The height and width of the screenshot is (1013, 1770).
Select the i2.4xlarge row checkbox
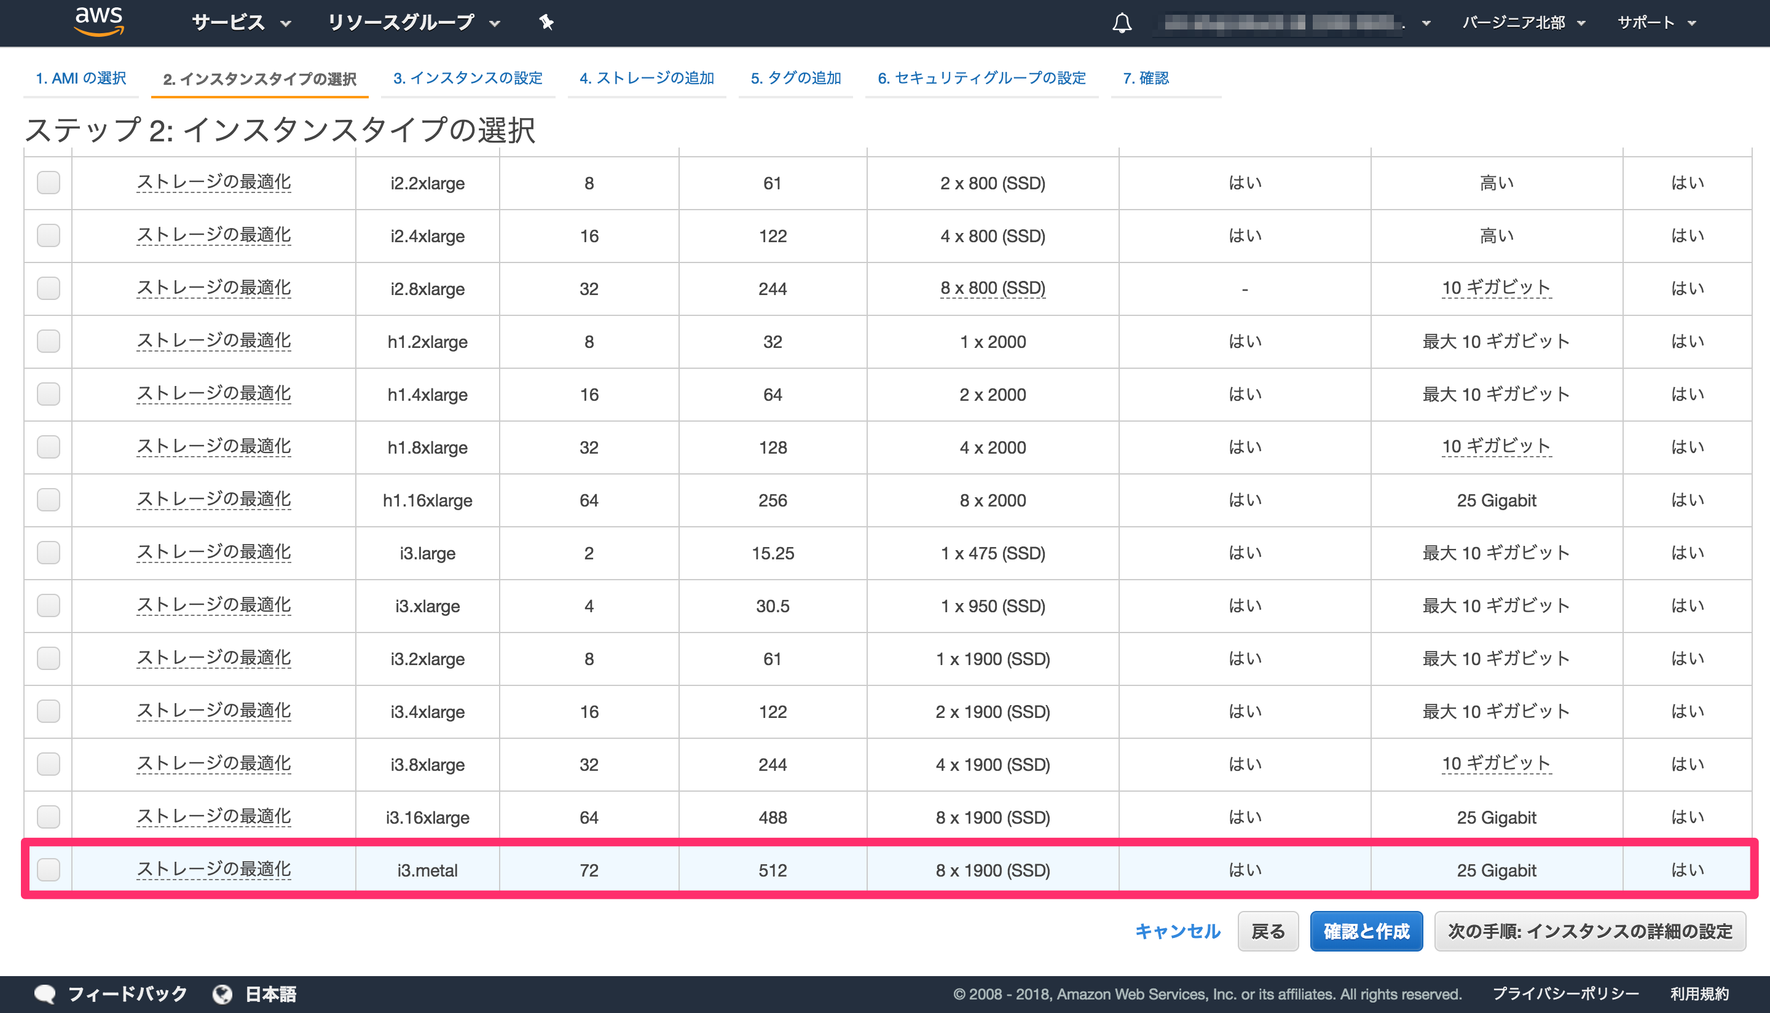[x=49, y=236]
